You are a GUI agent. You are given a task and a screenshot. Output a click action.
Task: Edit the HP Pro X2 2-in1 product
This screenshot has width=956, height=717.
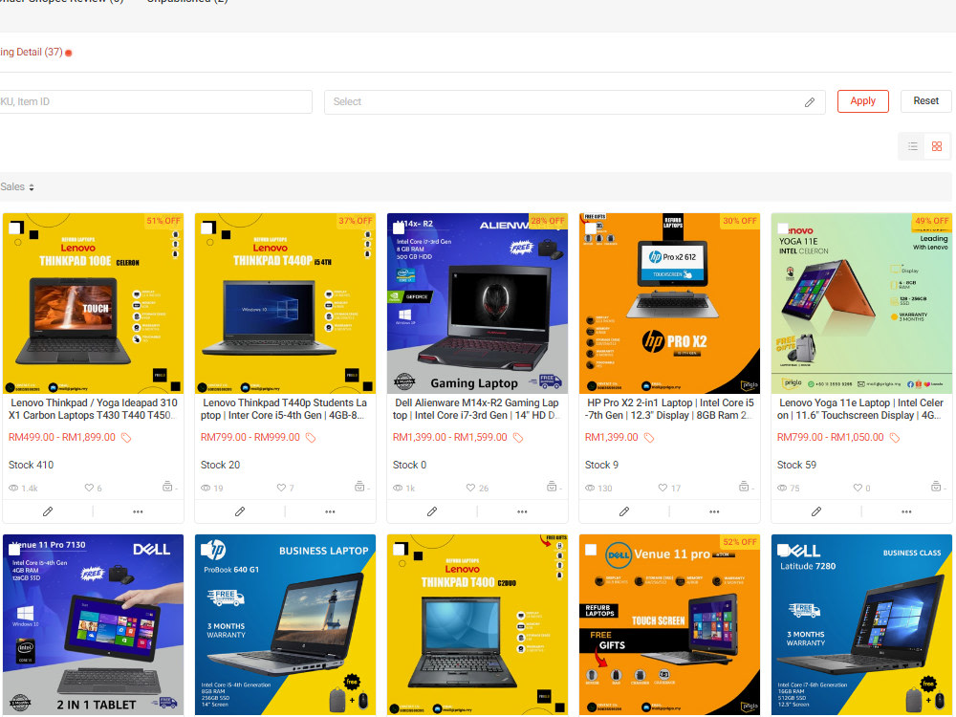point(623,511)
